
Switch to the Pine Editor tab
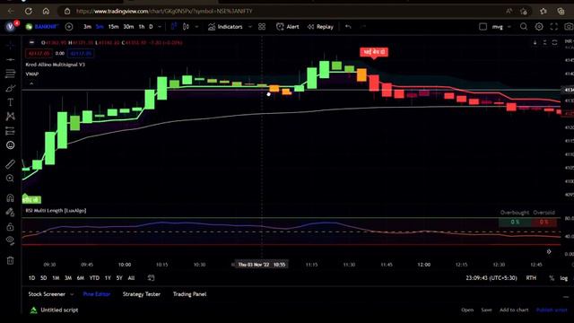click(x=97, y=294)
